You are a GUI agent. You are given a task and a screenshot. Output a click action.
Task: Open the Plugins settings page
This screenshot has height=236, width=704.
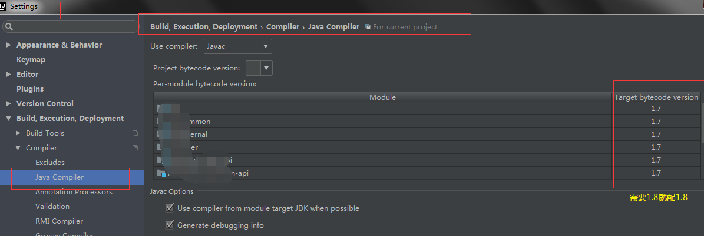[x=30, y=89]
